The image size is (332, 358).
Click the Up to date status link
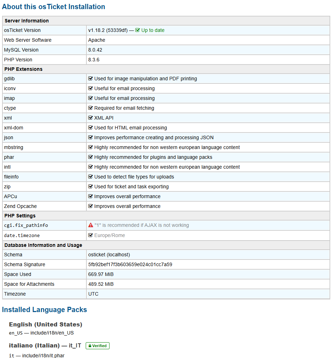[x=153, y=30]
